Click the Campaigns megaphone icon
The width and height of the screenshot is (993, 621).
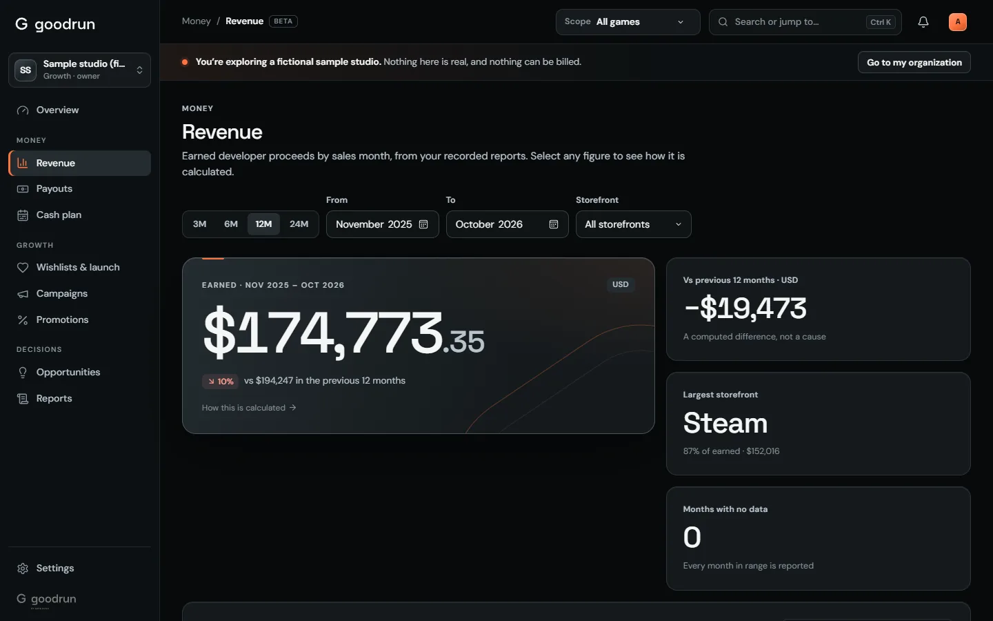tap(23, 294)
